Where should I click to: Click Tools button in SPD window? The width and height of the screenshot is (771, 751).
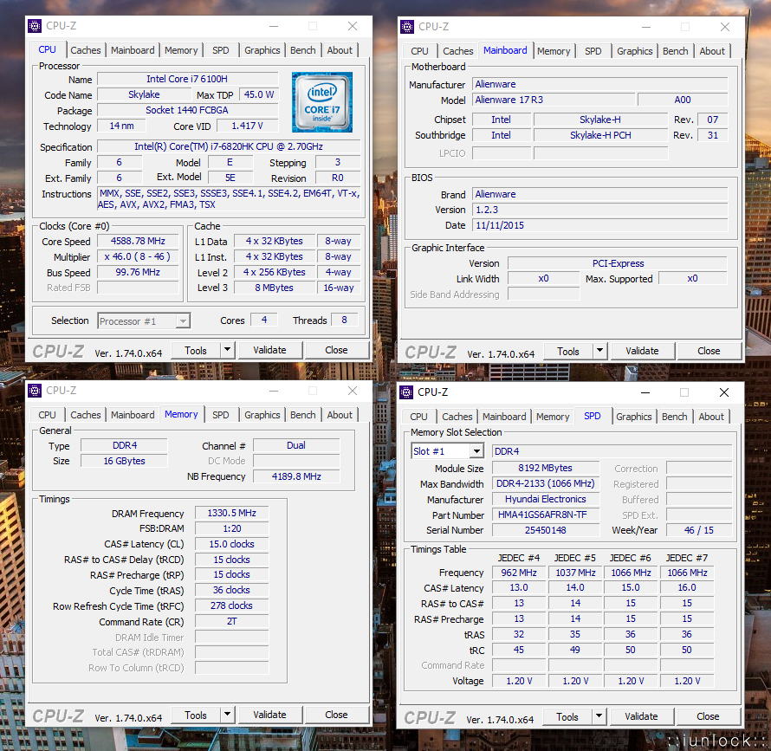click(567, 716)
